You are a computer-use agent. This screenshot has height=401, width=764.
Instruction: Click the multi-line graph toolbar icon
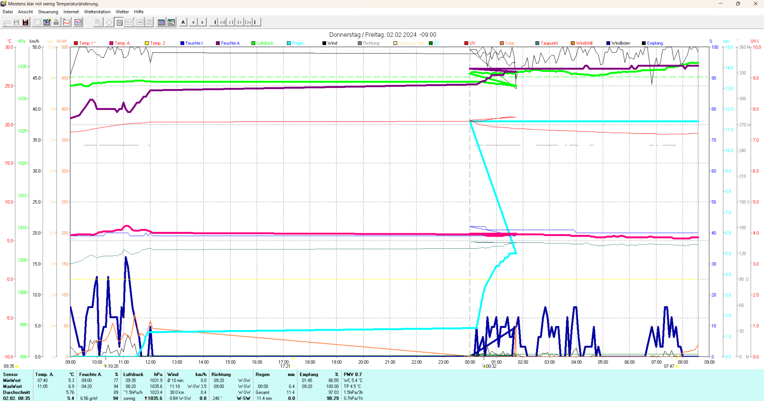[78, 22]
